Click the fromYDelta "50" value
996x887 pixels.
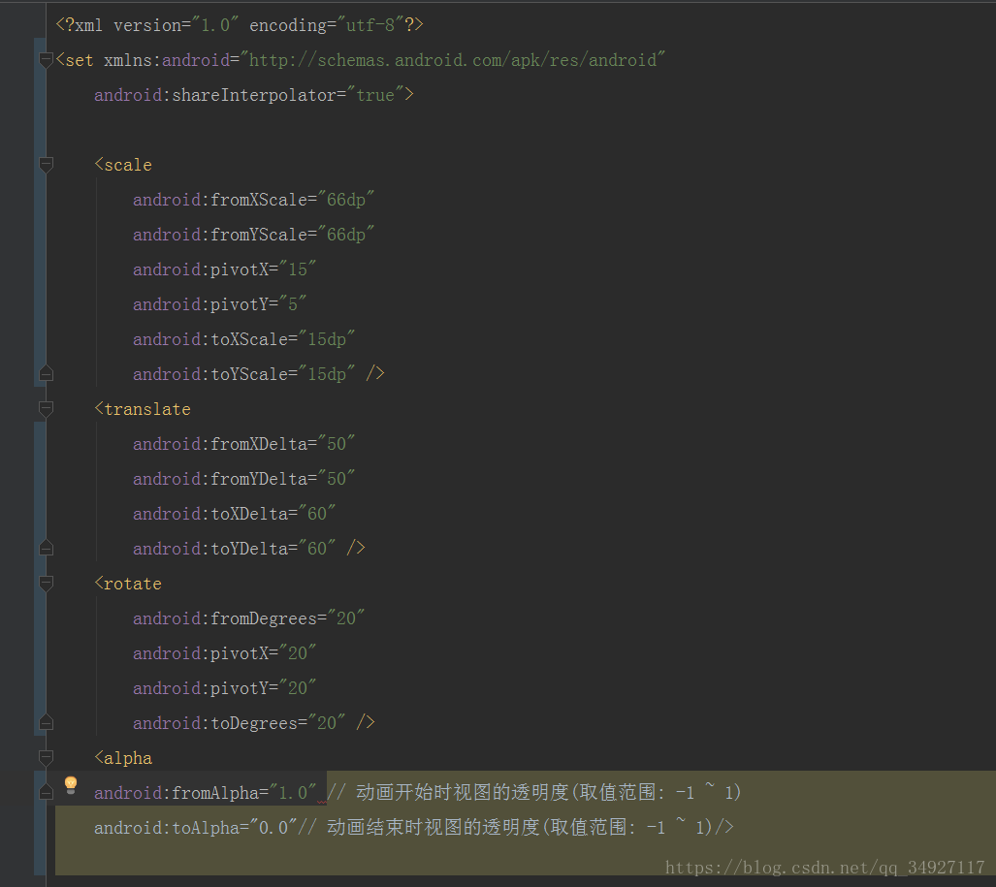337,479
